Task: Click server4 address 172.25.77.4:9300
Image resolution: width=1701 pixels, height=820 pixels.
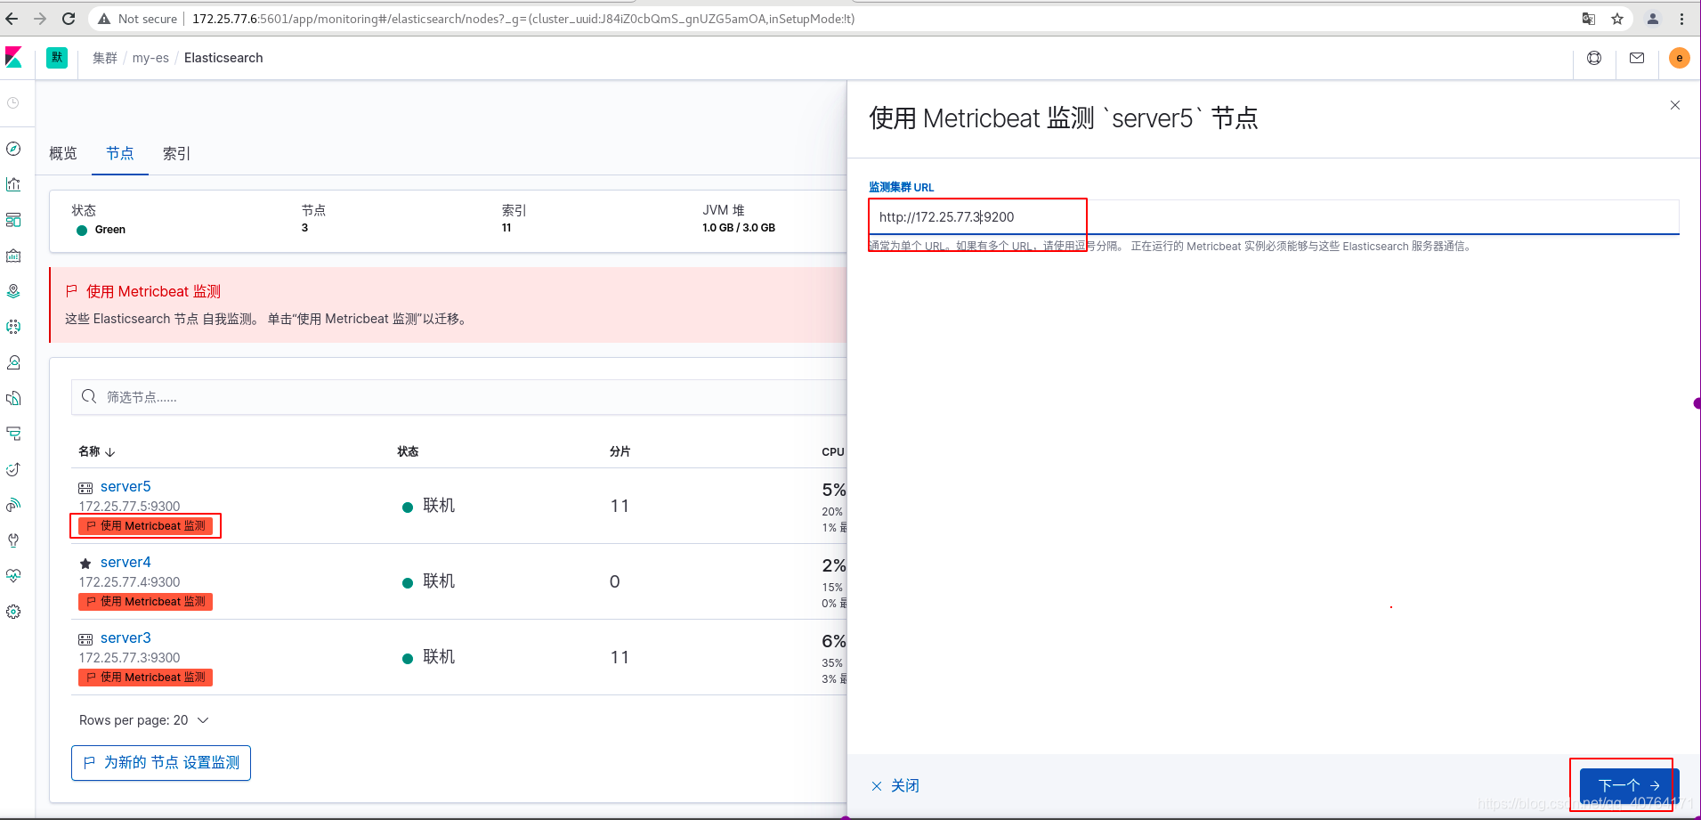Action: click(x=129, y=582)
